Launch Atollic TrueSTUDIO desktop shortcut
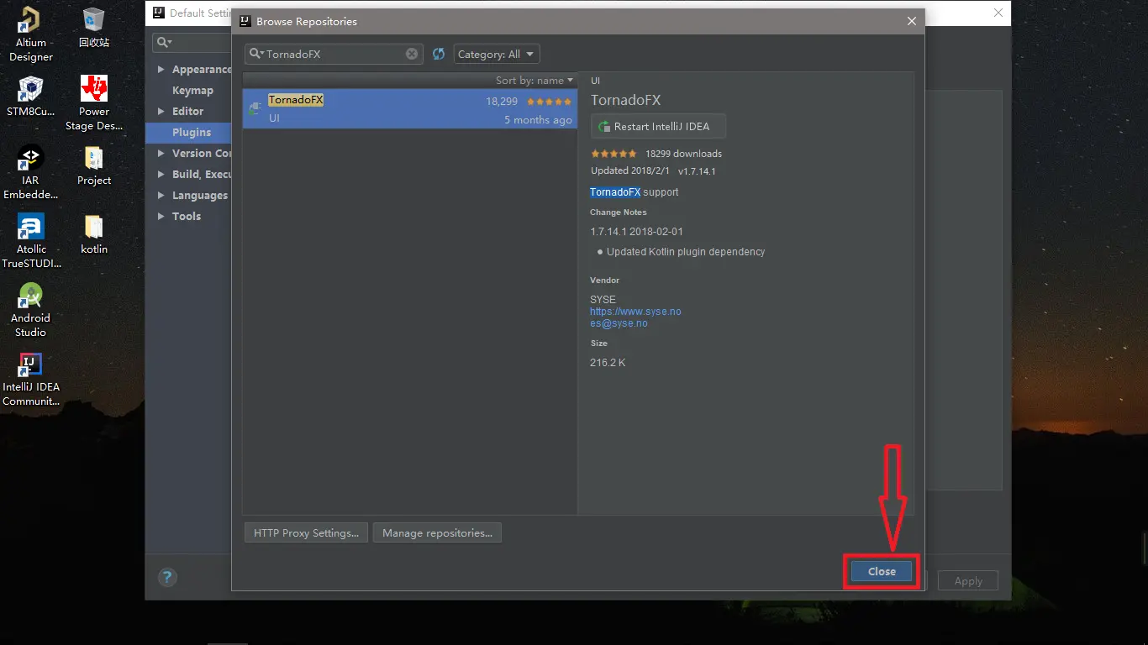1148x645 pixels. click(31, 241)
